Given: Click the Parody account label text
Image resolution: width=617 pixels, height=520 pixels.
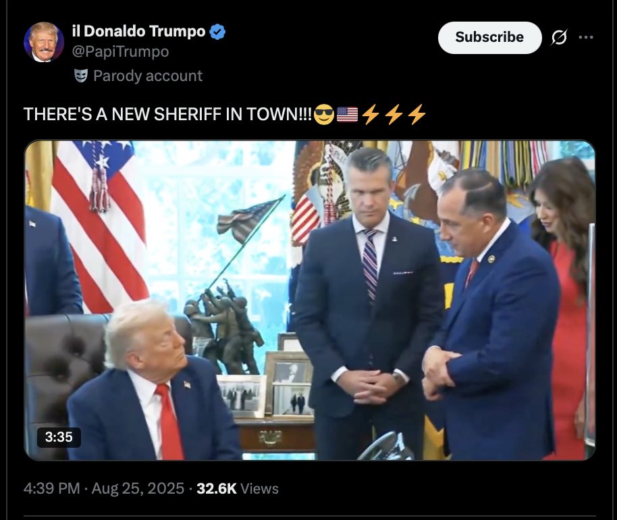Looking at the screenshot, I should click(x=148, y=76).
